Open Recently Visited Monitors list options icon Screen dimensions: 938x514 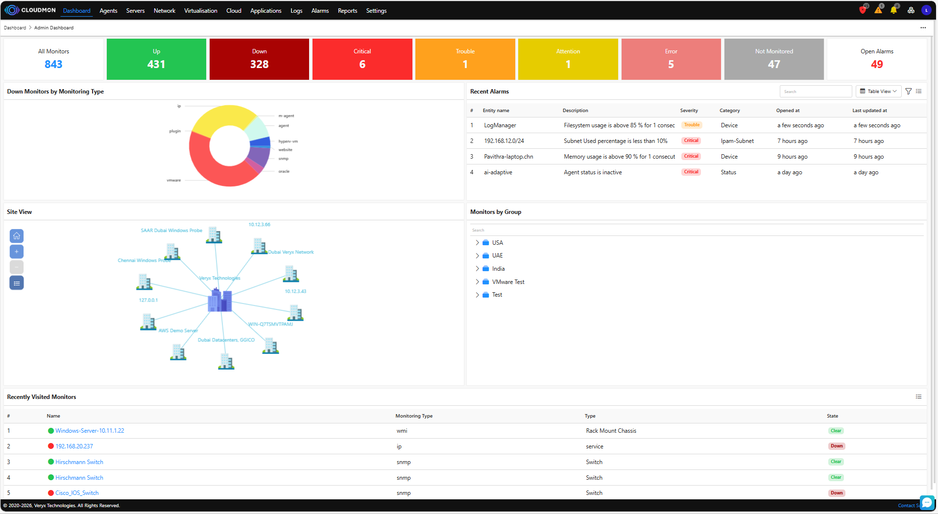coord(918,397)
